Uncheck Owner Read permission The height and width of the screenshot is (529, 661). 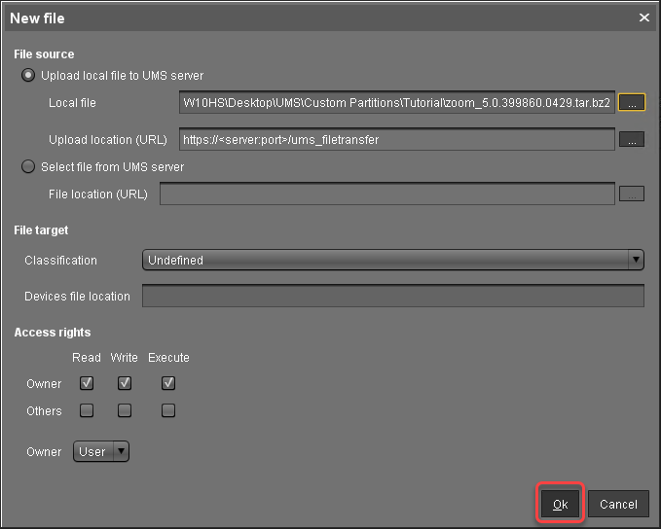tap(87, 383)
